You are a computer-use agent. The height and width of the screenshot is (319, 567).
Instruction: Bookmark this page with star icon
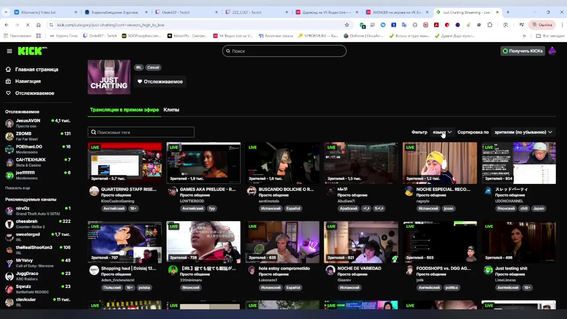(x=347, y=25)
